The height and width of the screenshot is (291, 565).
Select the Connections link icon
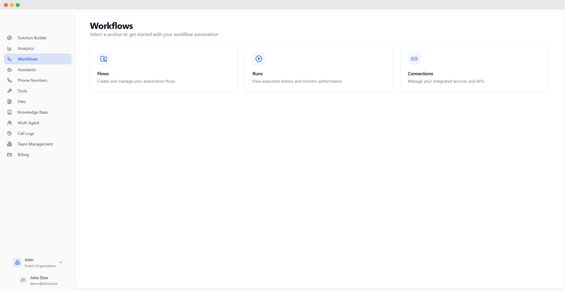(414, 59)
